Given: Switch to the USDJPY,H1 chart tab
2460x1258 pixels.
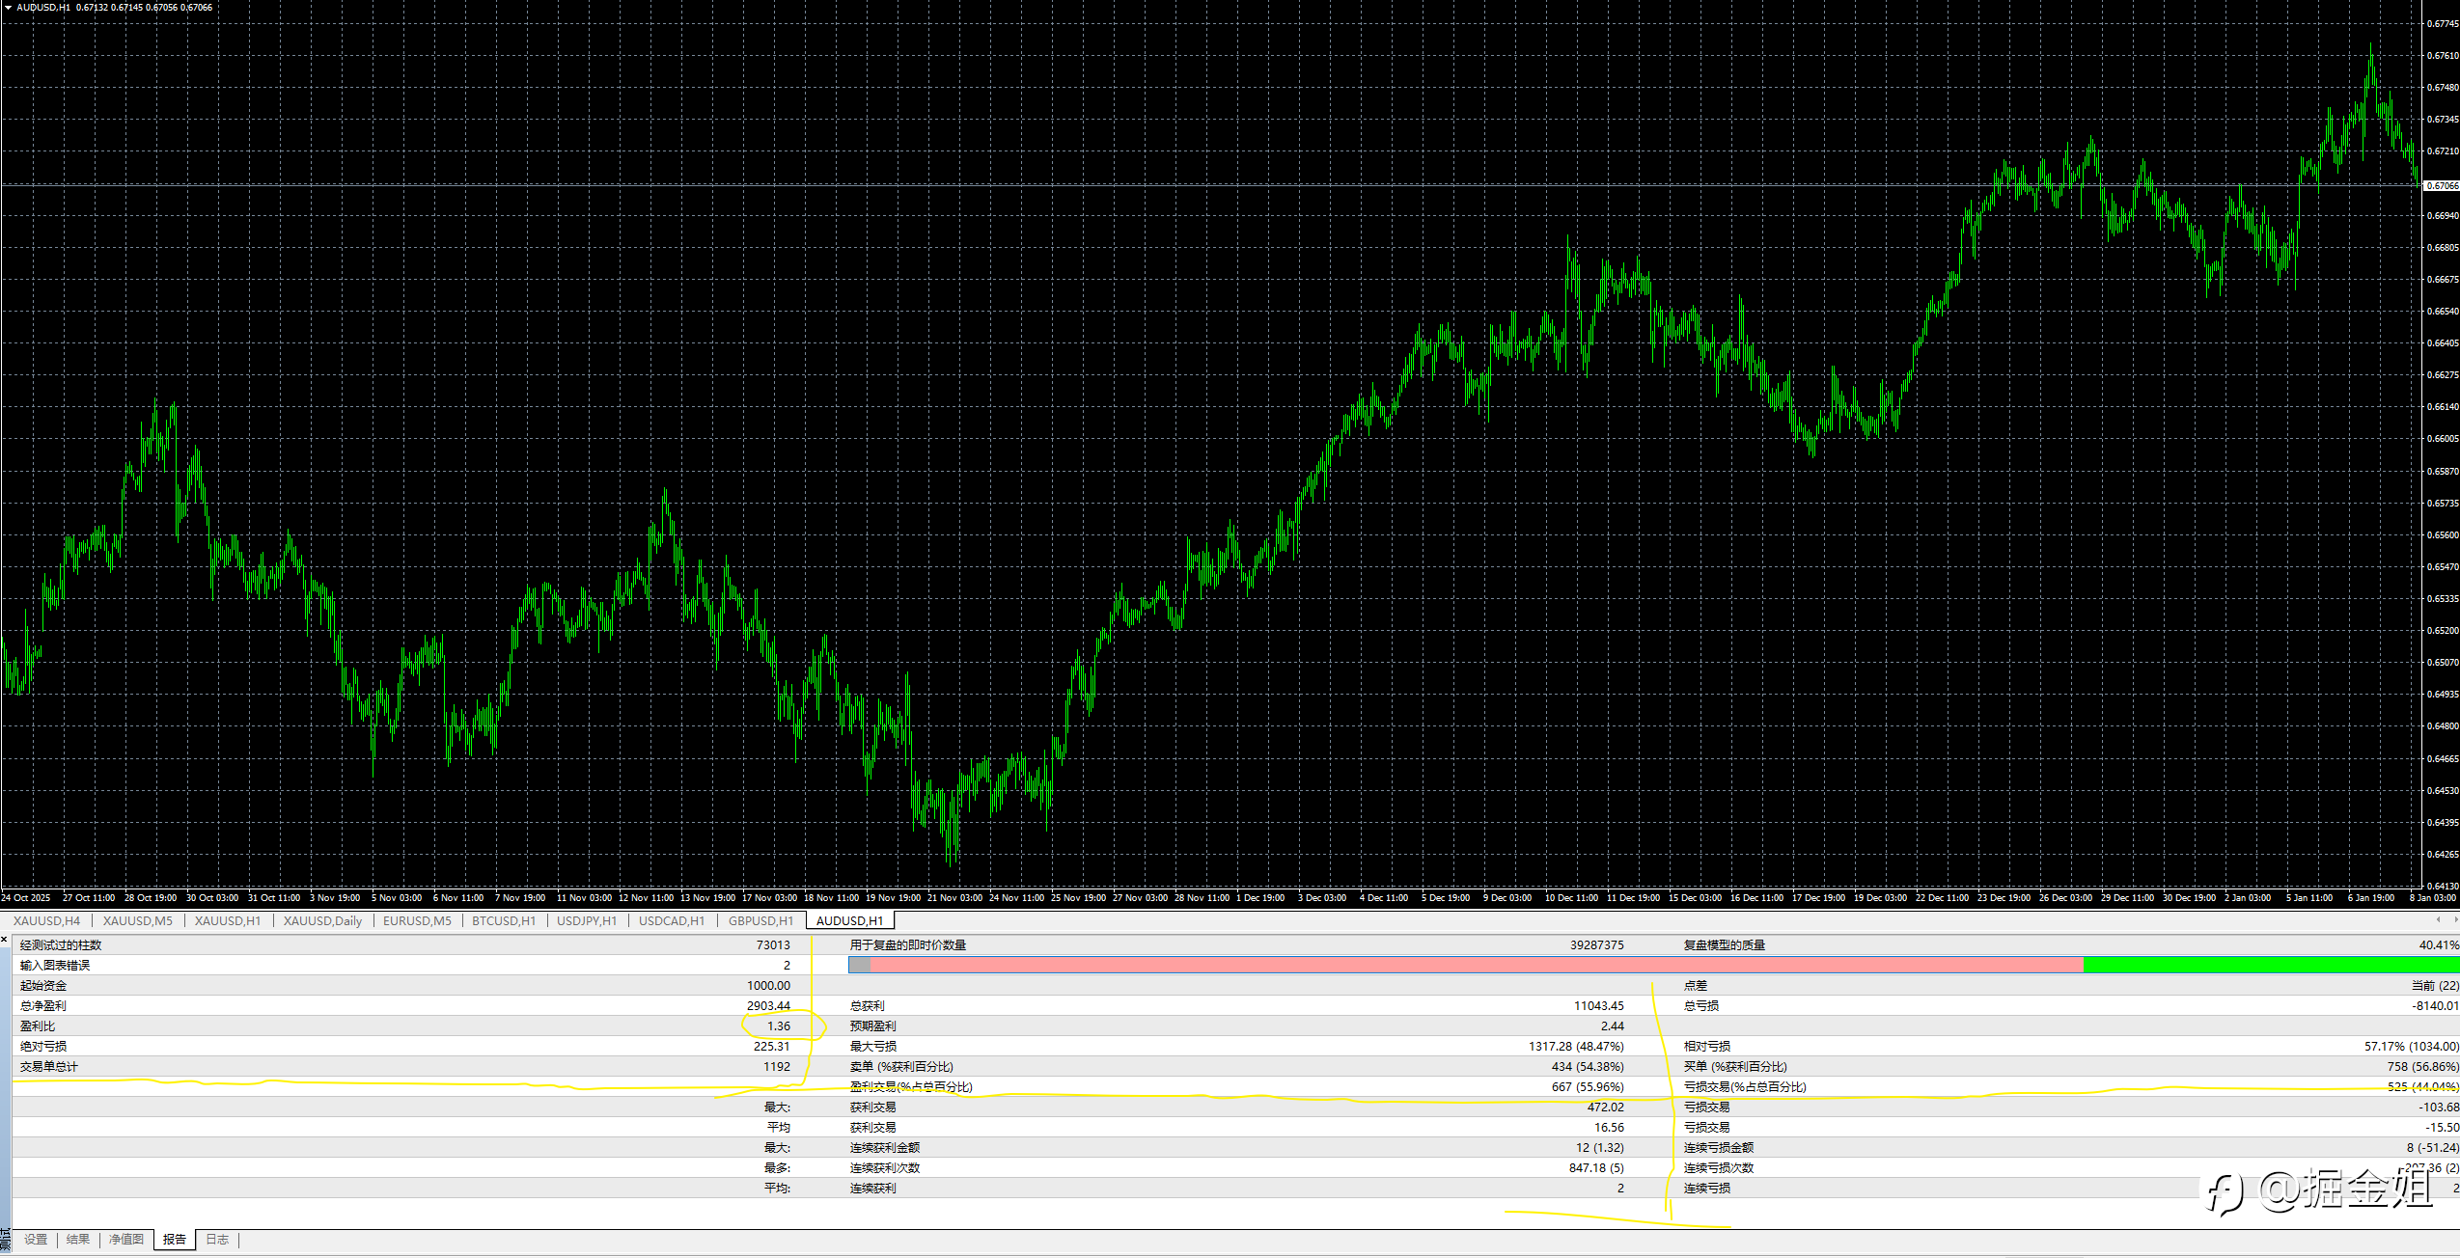Looking at the screenshot, I should click(x=587, y=920).
